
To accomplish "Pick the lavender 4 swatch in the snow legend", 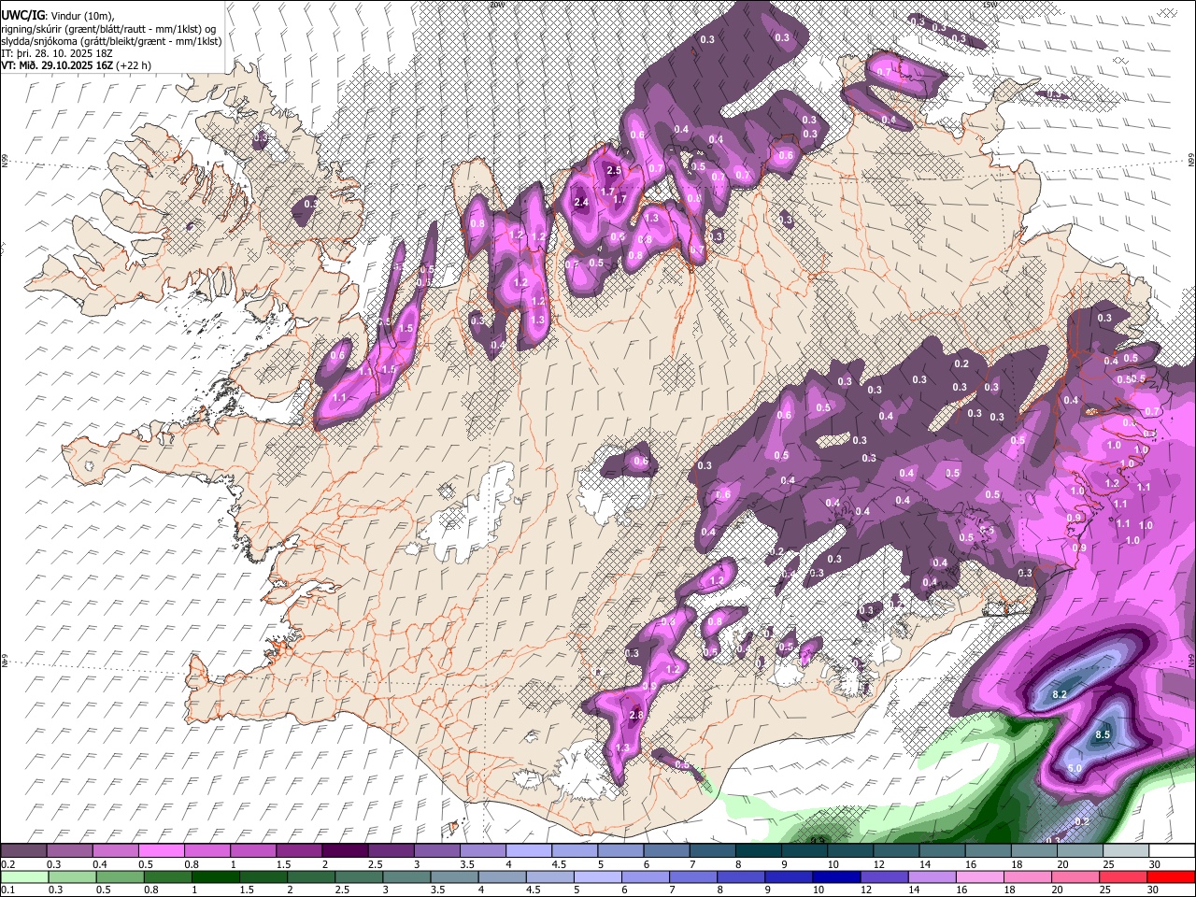I will tap(529, 851).
